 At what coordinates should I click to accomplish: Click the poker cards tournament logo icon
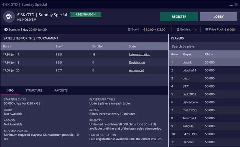(9, 17)
